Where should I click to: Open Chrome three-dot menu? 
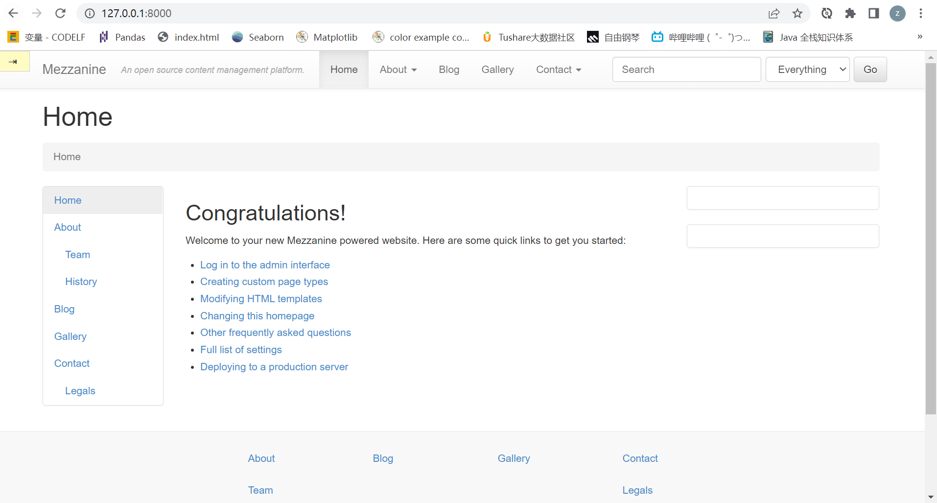point(921,13)
